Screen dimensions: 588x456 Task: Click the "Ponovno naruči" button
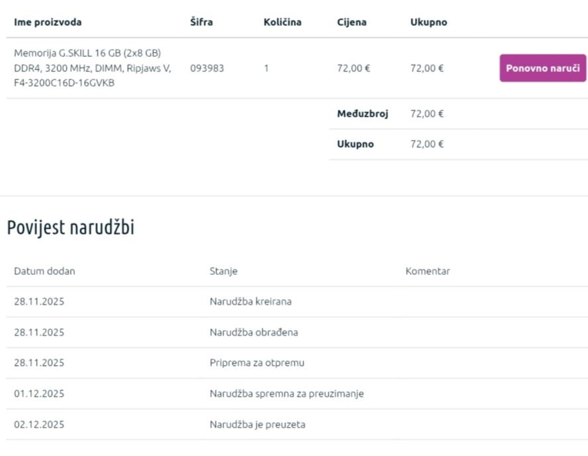542,68
